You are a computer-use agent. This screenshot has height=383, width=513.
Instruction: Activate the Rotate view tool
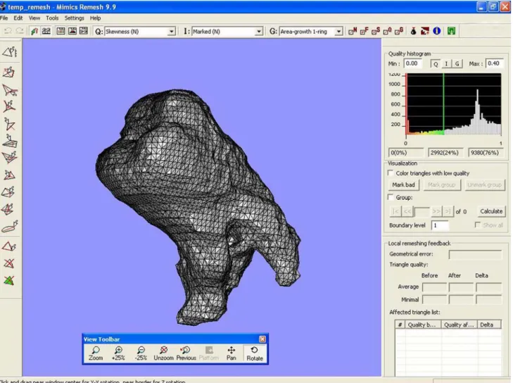click(x=255, y=353)
